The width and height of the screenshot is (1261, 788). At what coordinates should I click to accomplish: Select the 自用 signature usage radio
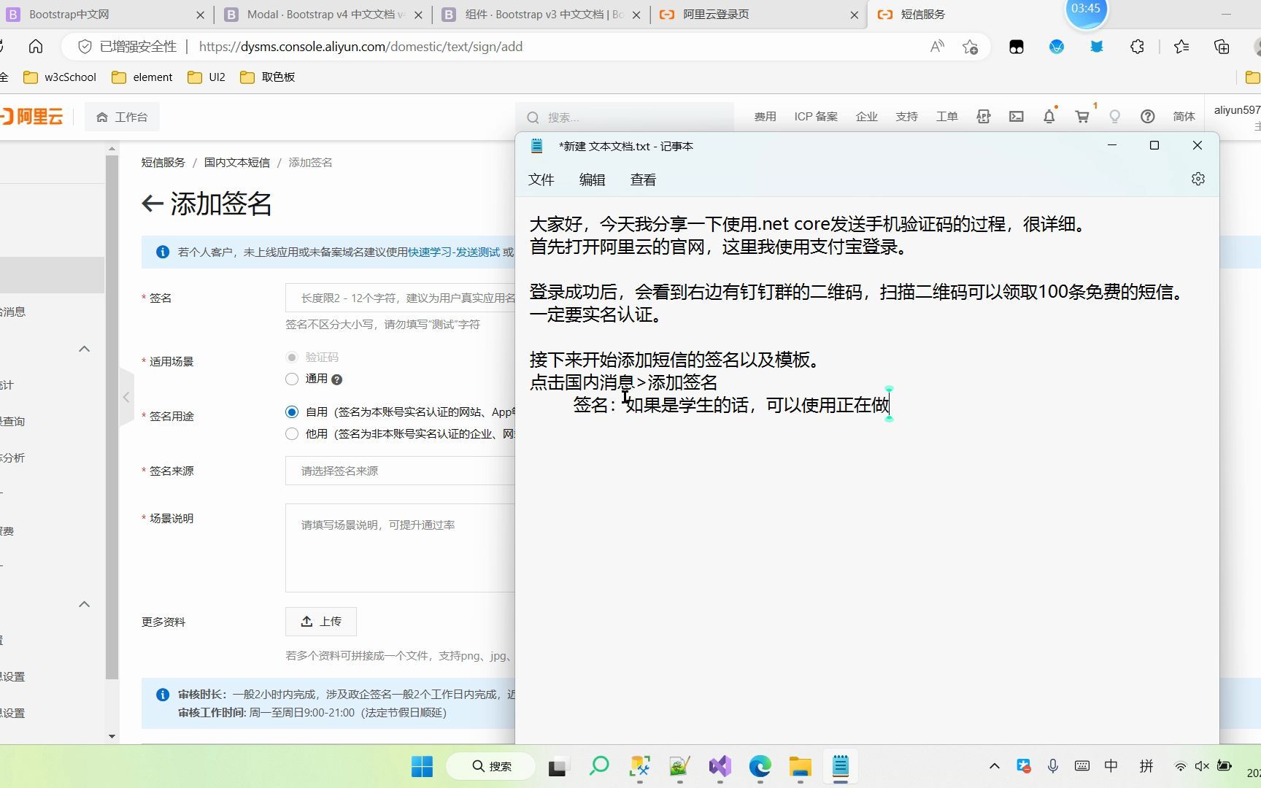292,412
